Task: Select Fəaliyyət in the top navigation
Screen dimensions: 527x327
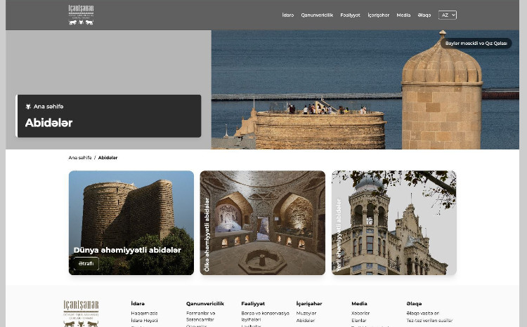Action: point(350,15)
